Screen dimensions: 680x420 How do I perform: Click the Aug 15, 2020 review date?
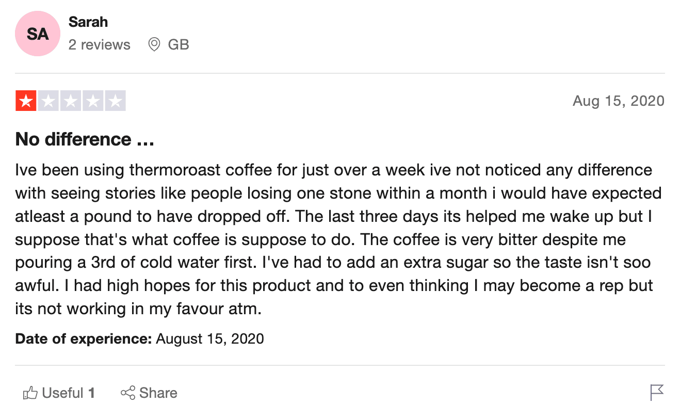[619, 101]
